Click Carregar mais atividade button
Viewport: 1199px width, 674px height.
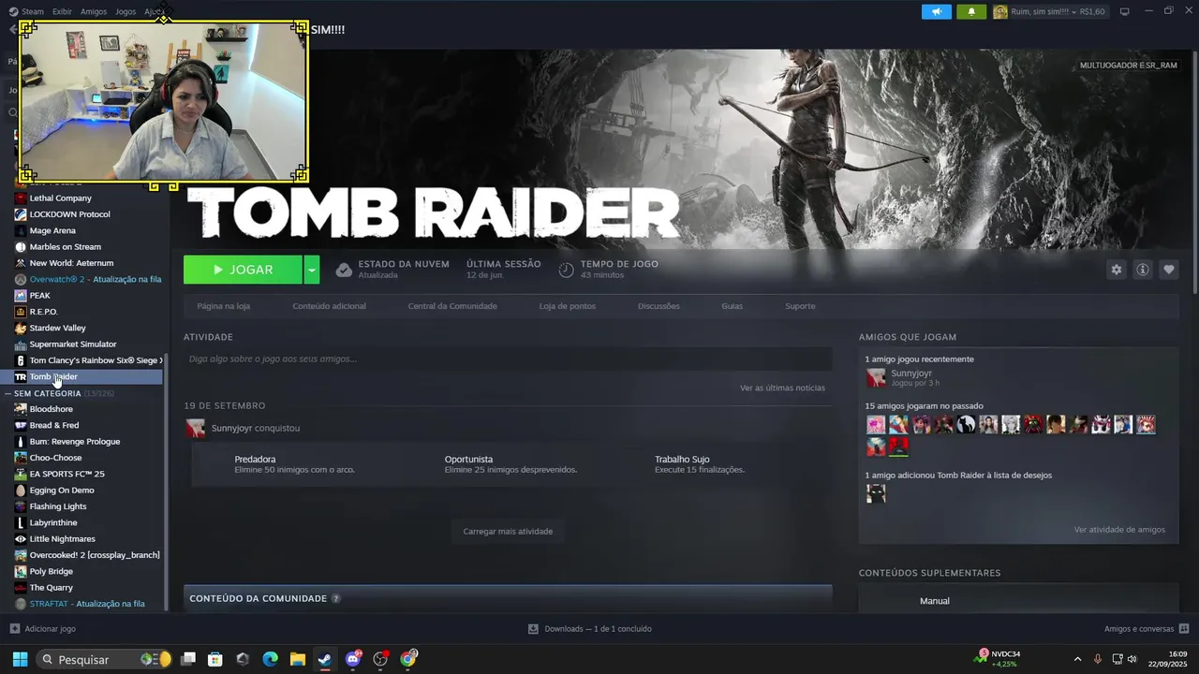[508, 531]
